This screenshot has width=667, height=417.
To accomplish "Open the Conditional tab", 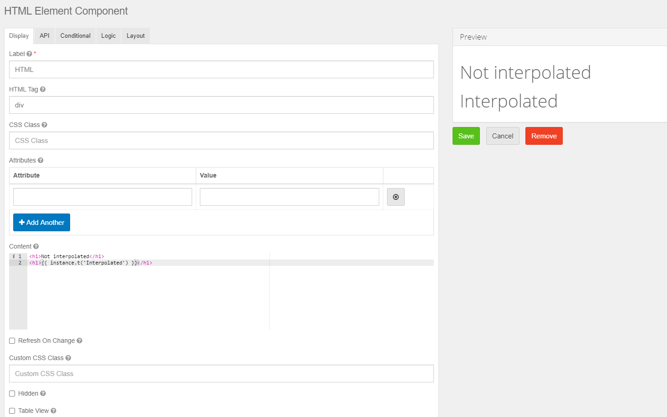I will (75, 36).
